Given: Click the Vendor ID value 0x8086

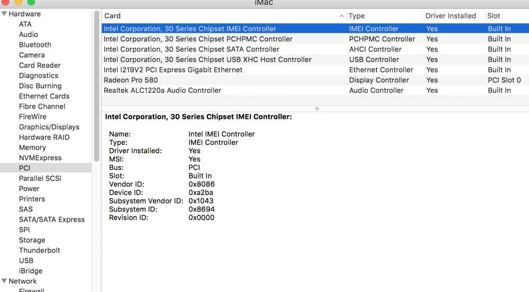Looking at the screenshot, I should tap(202, 185).
